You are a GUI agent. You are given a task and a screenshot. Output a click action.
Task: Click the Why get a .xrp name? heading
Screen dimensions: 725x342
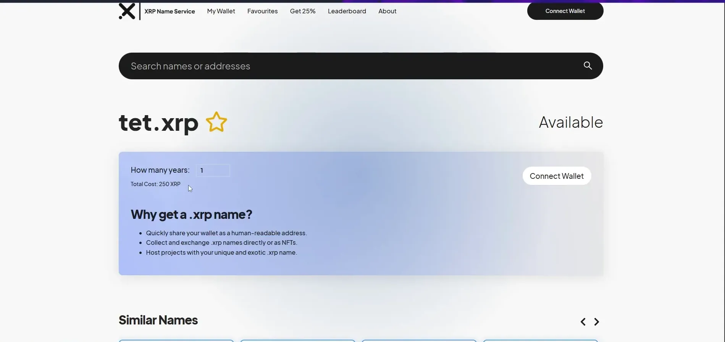(191, 214)
